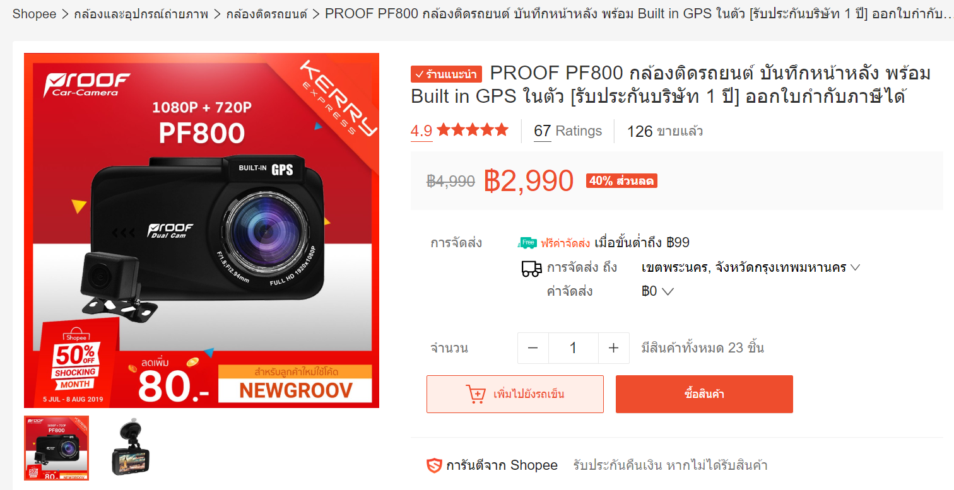Expand the shipping destination เขตพระนคร dropdown
This screenshot has height=490, width=954.
click(x=751, y=267)
